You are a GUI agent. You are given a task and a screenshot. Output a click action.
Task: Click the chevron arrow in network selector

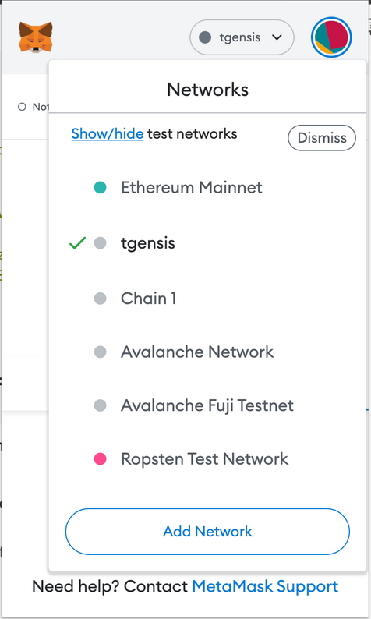[x=277, y=37]
